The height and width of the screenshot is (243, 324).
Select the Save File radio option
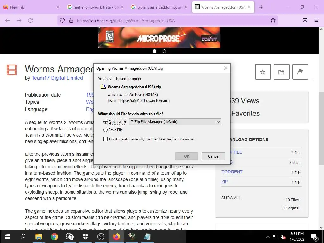105,130
